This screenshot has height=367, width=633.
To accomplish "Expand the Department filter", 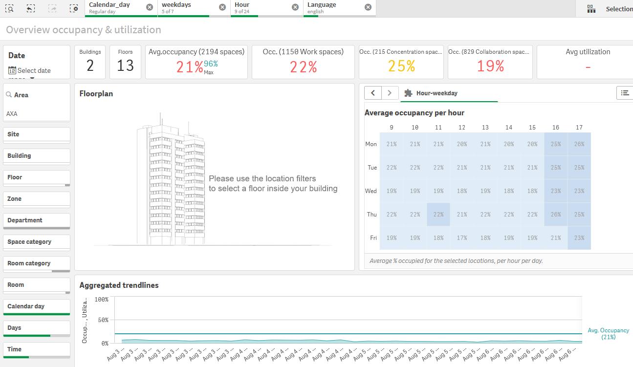I will click(37, 220).
